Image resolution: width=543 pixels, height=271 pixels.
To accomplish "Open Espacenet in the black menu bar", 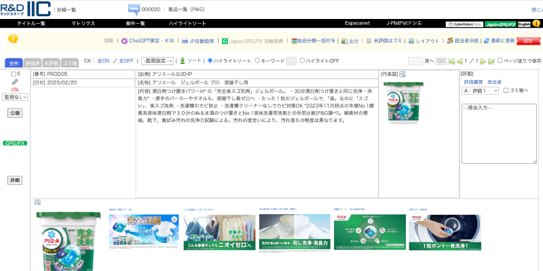I will tap(357, 23).
